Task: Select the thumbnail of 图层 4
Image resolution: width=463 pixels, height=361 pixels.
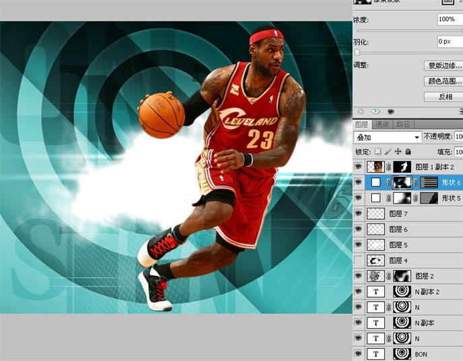Action: click(375, 260)
